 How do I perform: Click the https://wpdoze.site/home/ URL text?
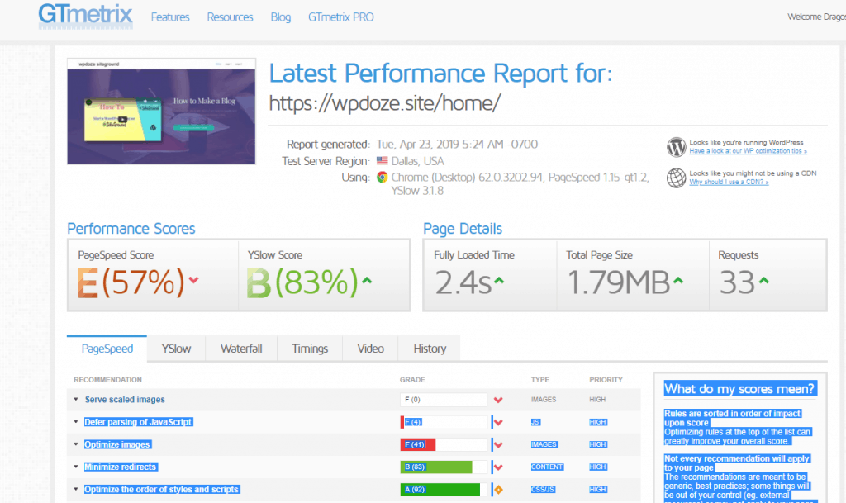tap(385, 102)
